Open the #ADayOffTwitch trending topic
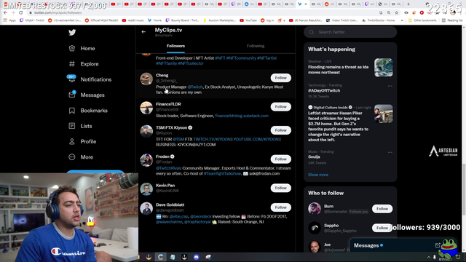The width and height of the screenshot is (466, 262). click(324, 90)
